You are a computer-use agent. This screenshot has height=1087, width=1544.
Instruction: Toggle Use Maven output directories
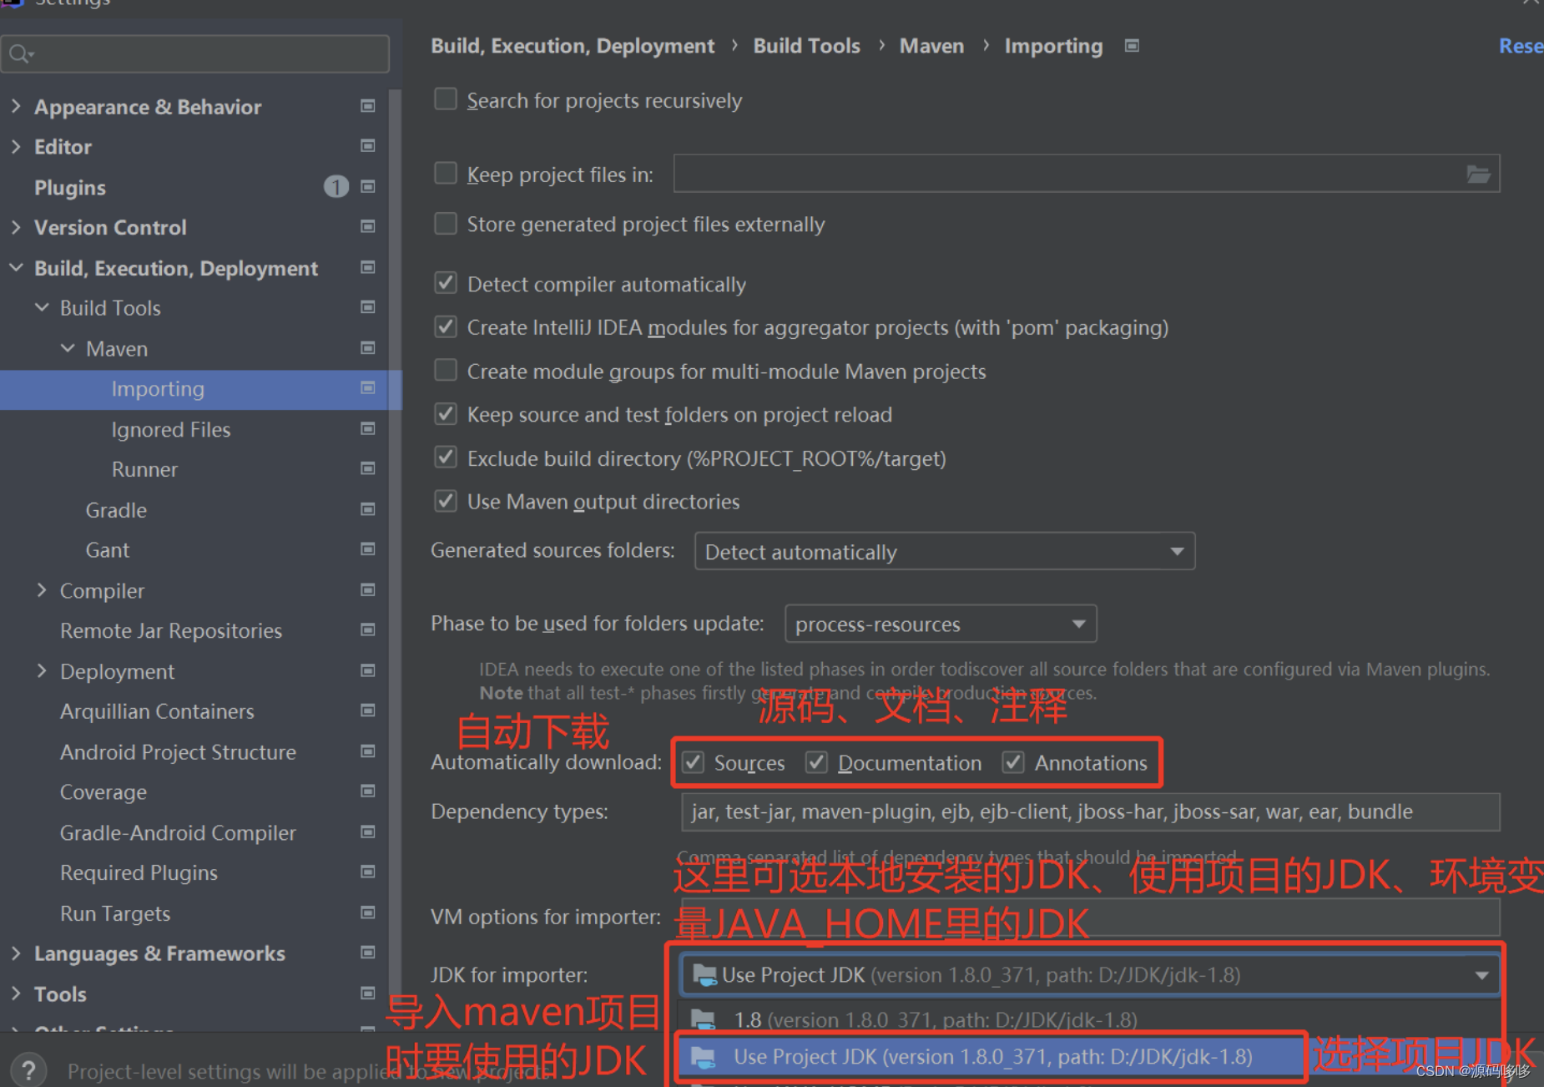446,501
